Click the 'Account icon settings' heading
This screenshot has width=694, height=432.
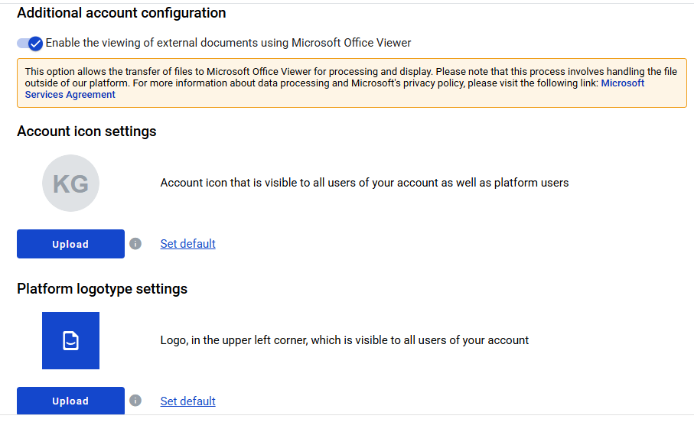pos(86,132)
